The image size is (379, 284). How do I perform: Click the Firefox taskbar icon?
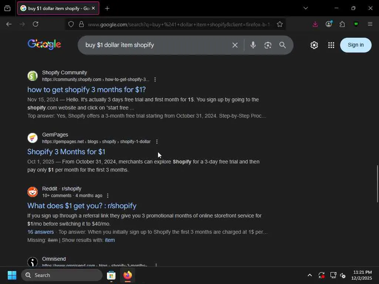pyautogui.click(x=127, y=275)
